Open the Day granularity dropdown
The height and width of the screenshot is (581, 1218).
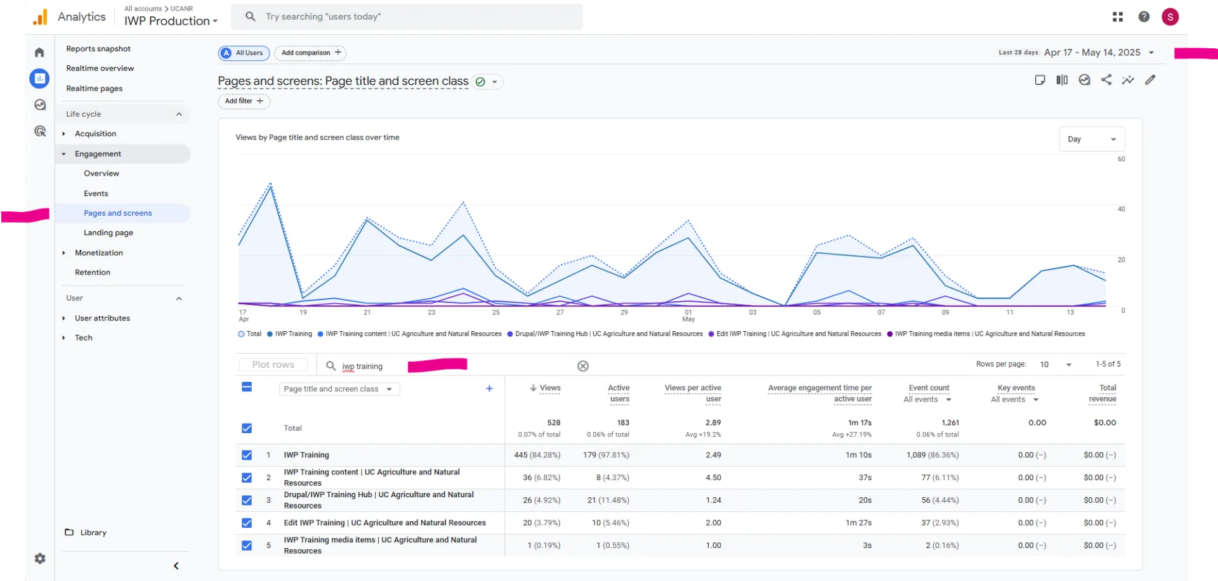(1091, 138)
